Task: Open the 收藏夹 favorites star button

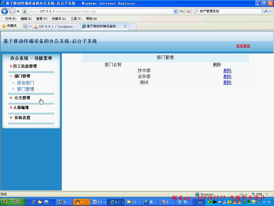Action: [9, 26]
